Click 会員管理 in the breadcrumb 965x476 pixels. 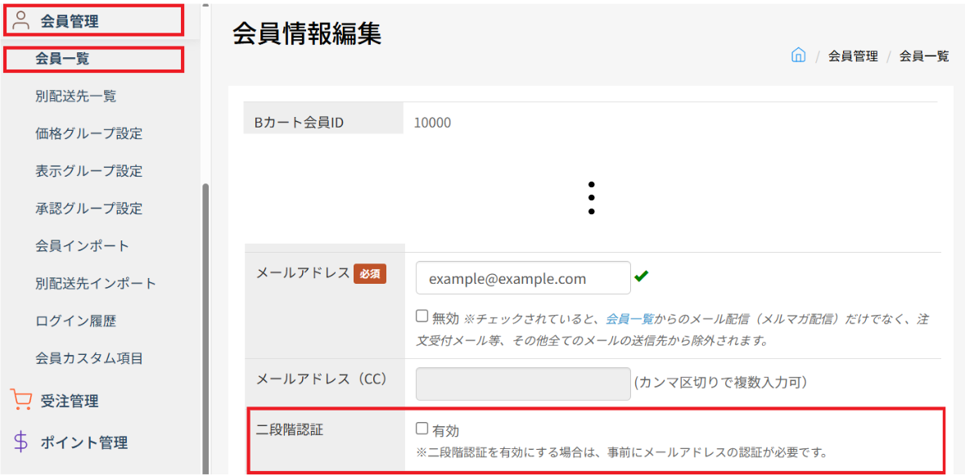coord(852,56)
